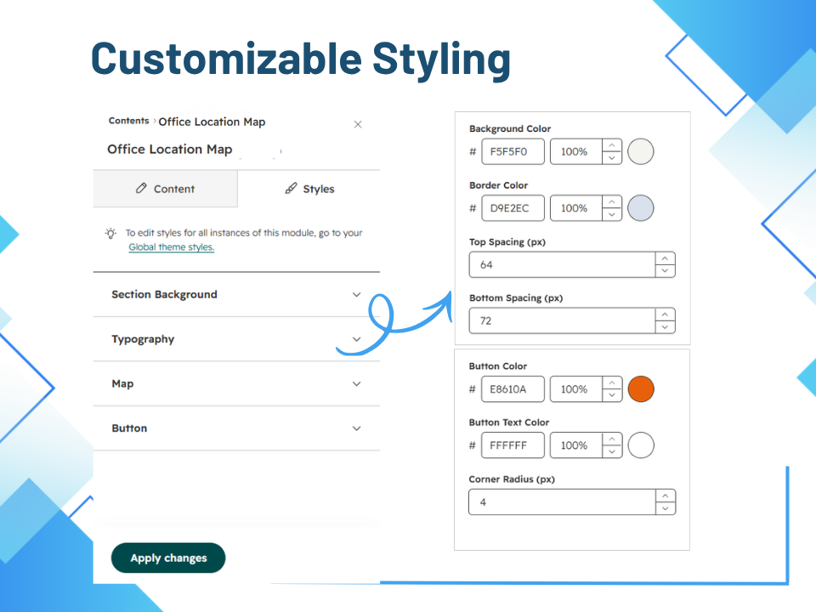Open the Border Color swatch picker
This screenshot has width=816, height=612.
(641, 208)
